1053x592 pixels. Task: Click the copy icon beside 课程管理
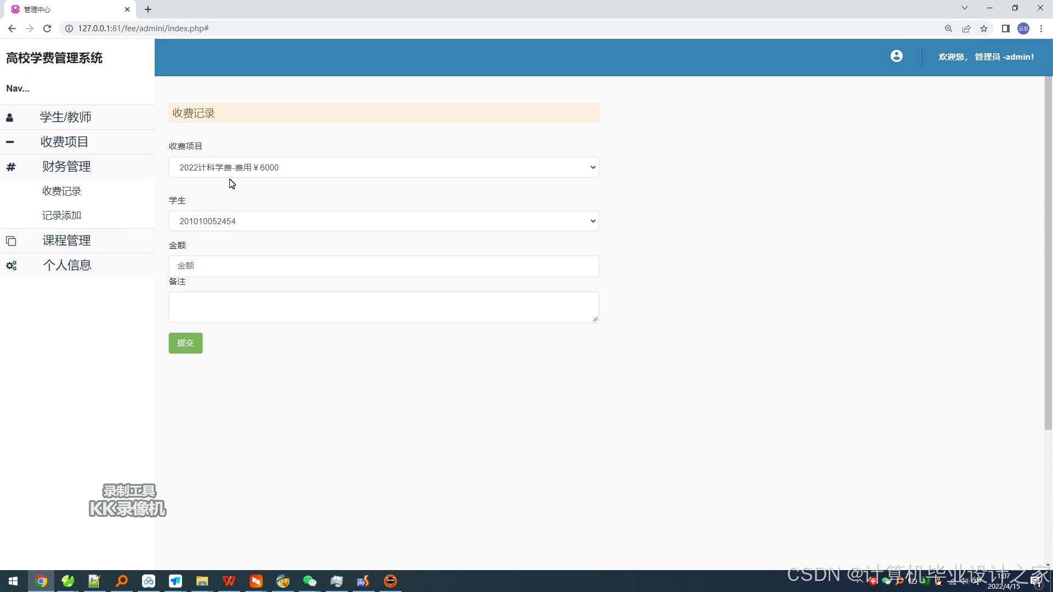[11, 241]
